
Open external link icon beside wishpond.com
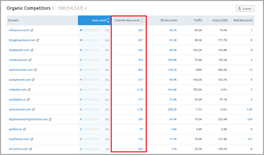point(30,60)
